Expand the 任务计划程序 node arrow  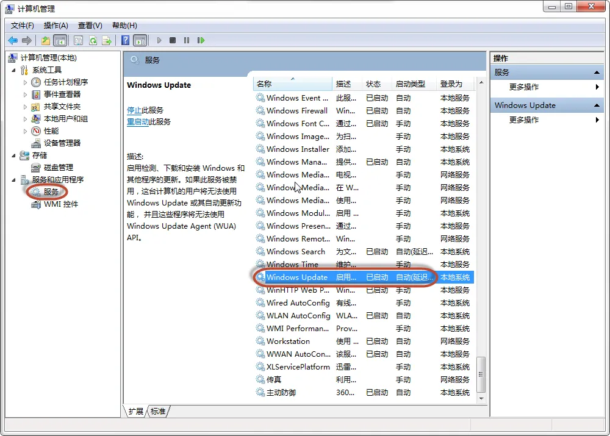pyautogui.click(x=25, y=82)
